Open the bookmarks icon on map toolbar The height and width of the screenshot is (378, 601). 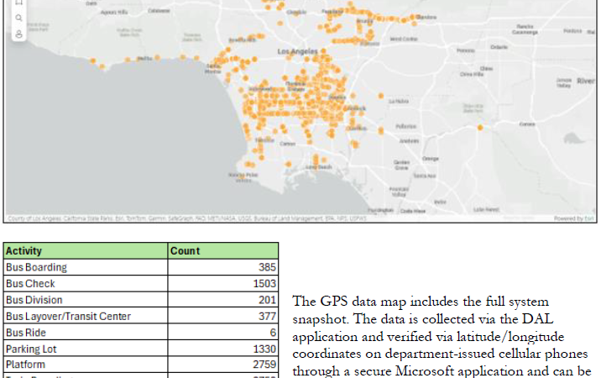tap(18, 3)
